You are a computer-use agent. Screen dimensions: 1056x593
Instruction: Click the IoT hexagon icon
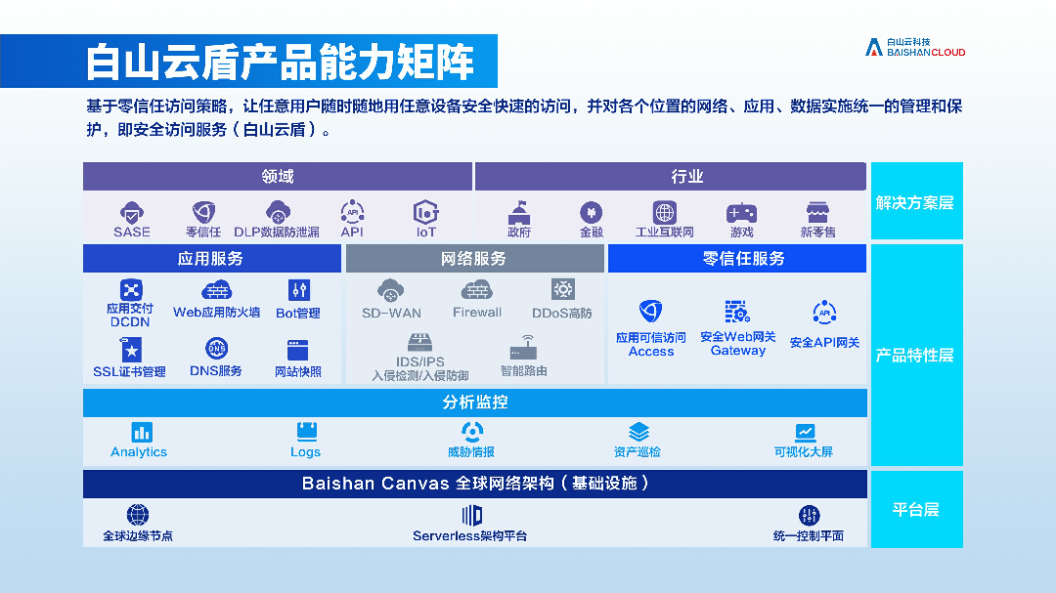point(425,212)
